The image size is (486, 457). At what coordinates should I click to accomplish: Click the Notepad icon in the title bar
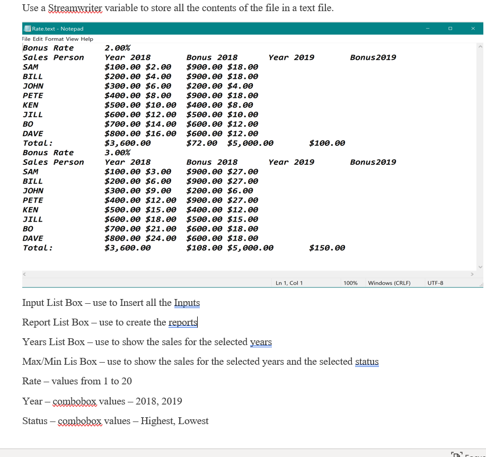click(x=26, y=29)
